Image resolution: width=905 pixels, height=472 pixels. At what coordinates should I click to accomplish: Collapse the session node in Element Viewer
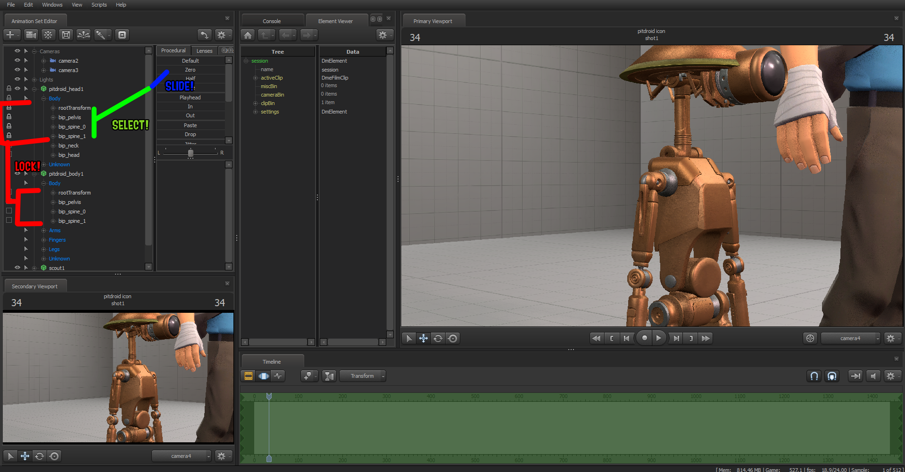[246, 61]
